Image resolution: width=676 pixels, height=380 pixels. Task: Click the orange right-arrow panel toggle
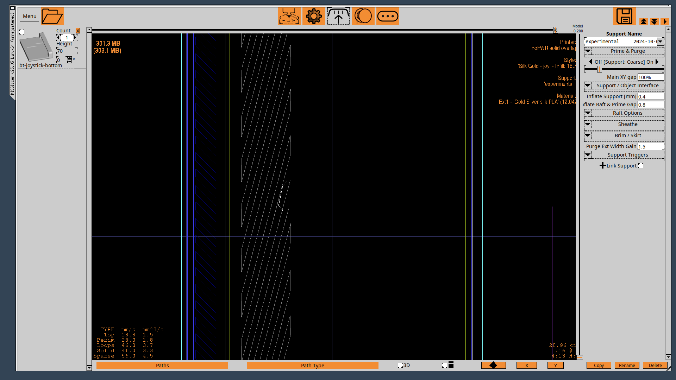pyautogui.click(x=665, y=21)
